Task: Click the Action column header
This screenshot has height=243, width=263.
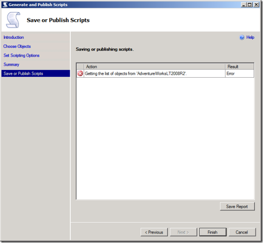Action: [x=154, y=67]
